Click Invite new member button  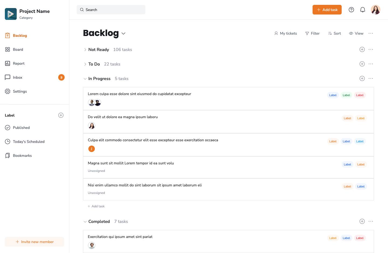34,242
